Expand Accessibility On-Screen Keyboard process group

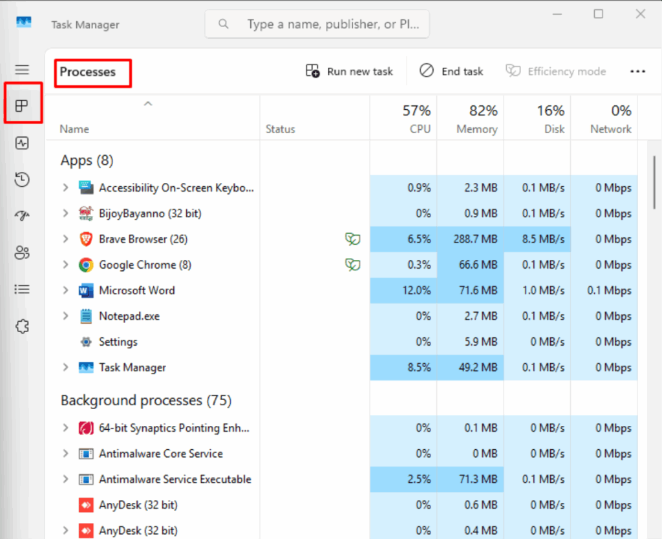click(65, 187)
